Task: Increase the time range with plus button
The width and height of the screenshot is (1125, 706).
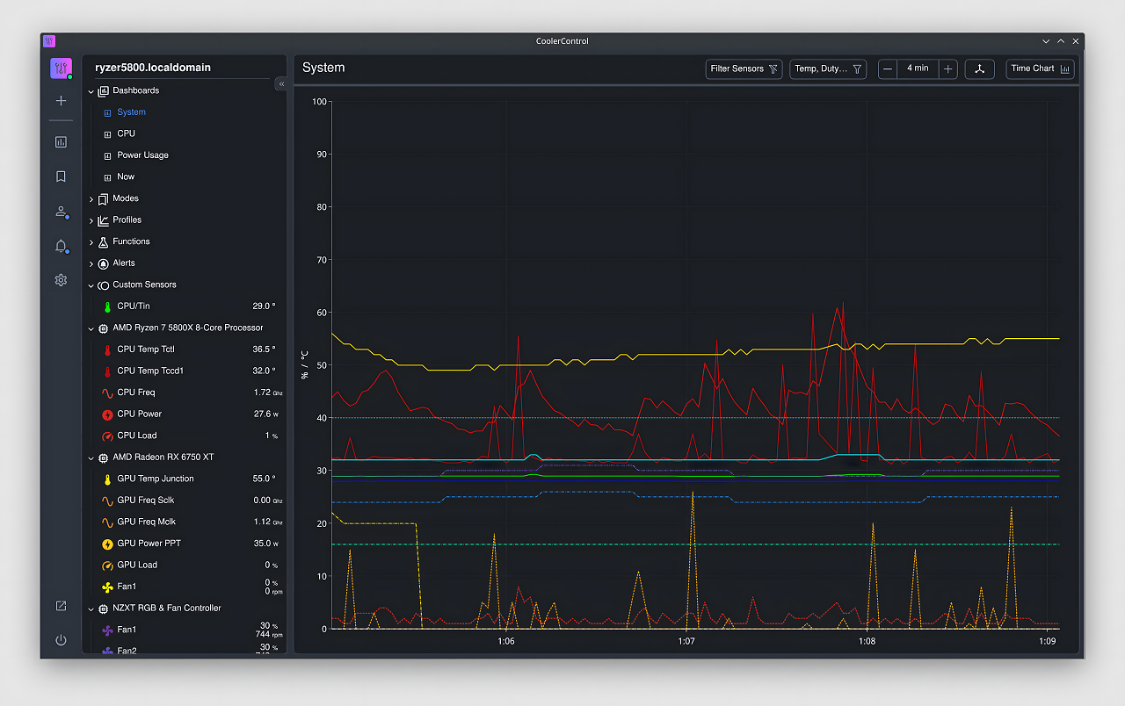Action: pos(947,68)
